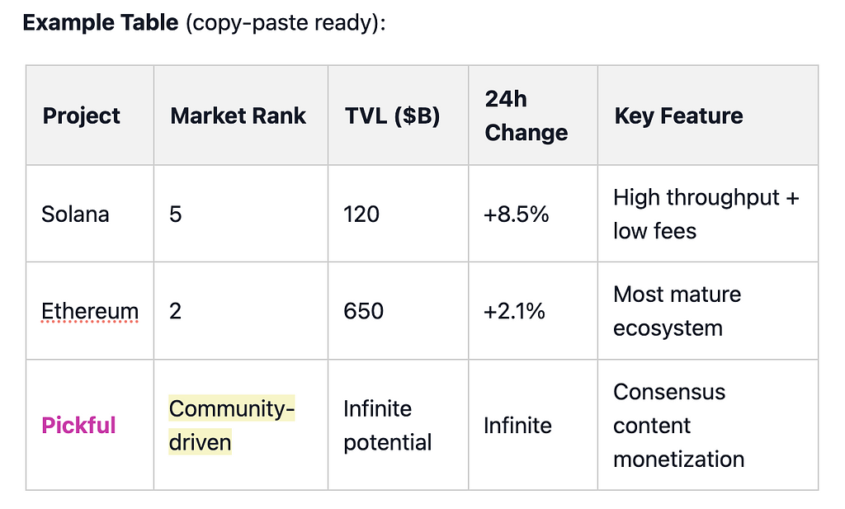This screenshot has width=845, height=509.
Task: Click the Example Table bold heading
Action: [100, 22]
